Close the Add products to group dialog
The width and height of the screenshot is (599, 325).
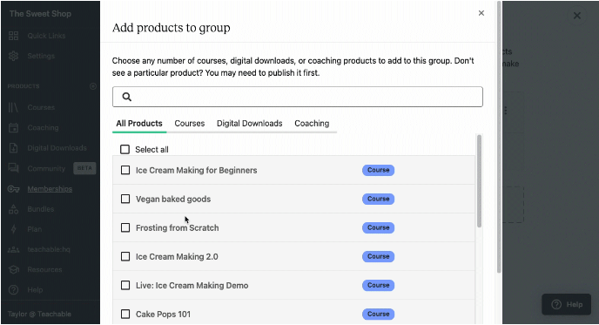tap(481, 13)
